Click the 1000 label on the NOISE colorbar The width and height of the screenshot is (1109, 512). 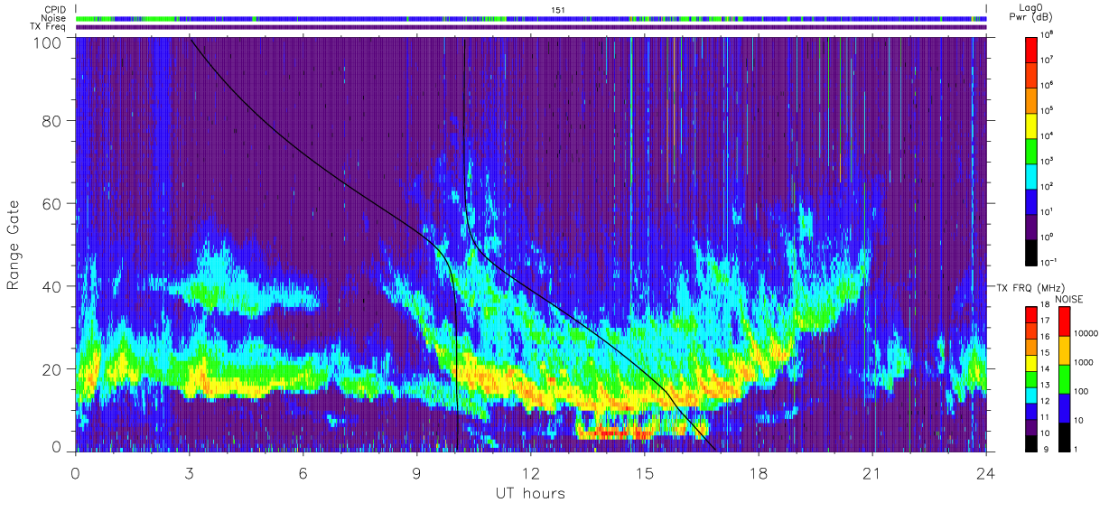(1084, 362)
